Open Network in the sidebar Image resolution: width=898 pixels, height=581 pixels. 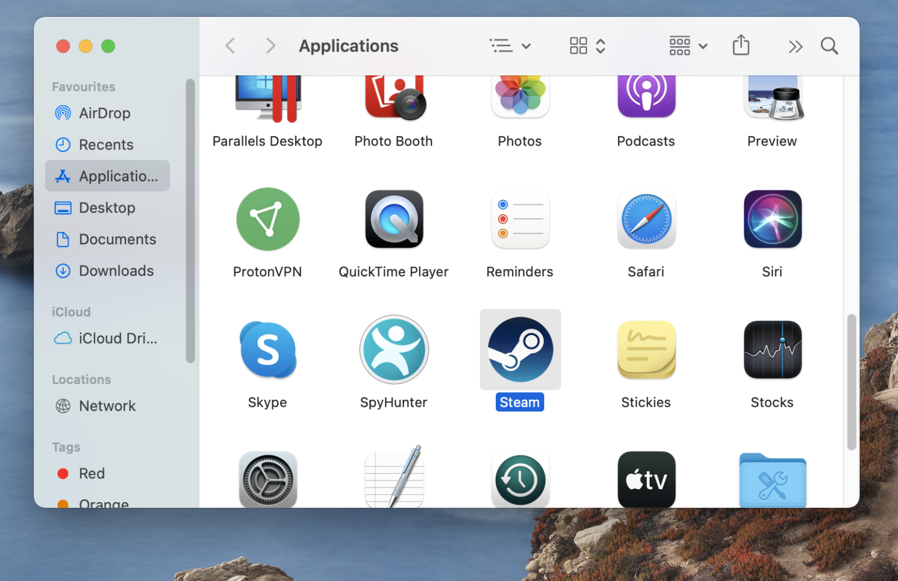(x=108, y=406)
